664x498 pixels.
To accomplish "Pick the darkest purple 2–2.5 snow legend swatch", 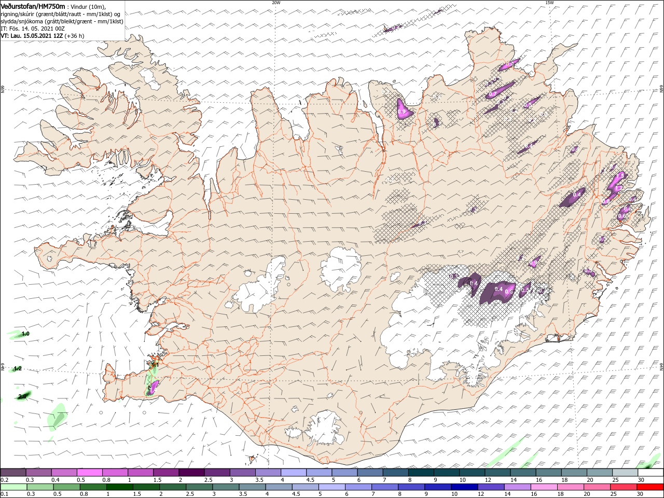I will 191,473.
